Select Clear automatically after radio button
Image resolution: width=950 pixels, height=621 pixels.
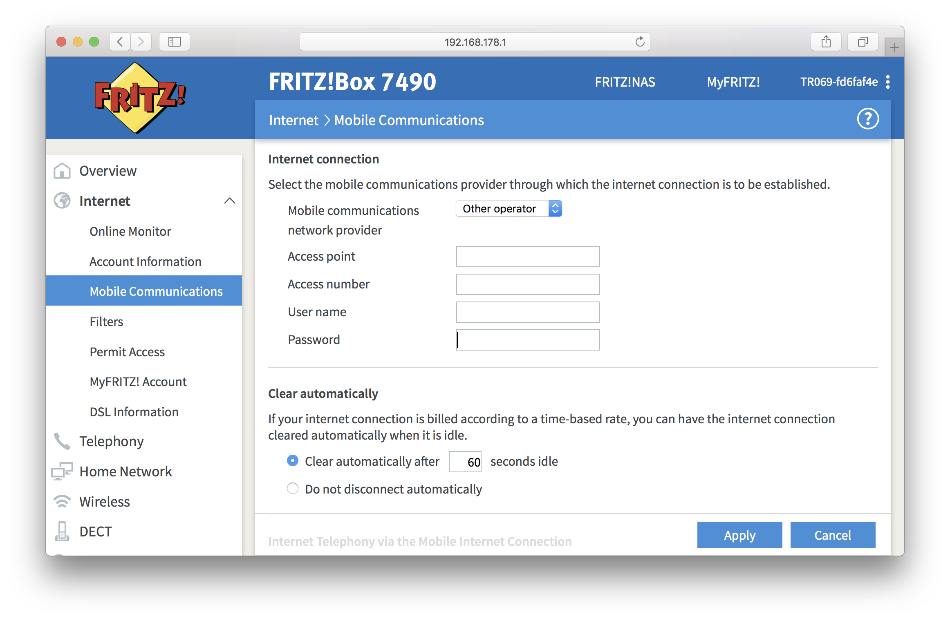click(x=293, y=461)
